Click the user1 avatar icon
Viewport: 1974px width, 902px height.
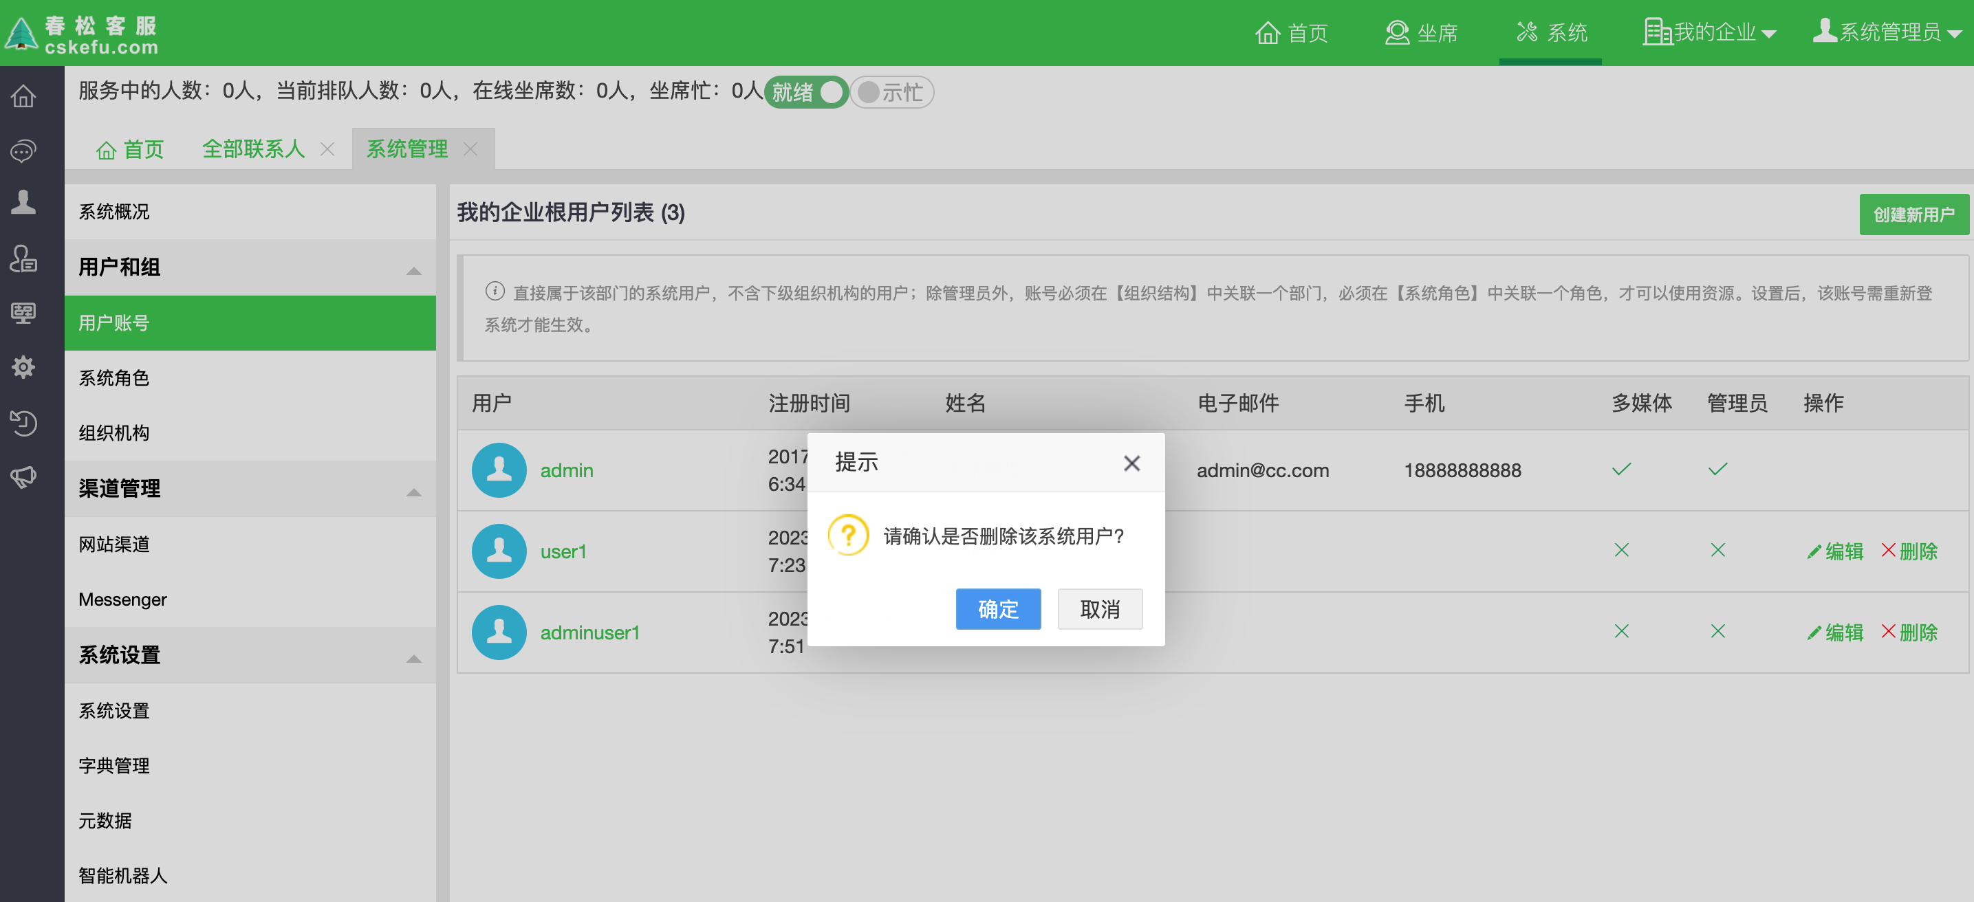tap(499, 551)
